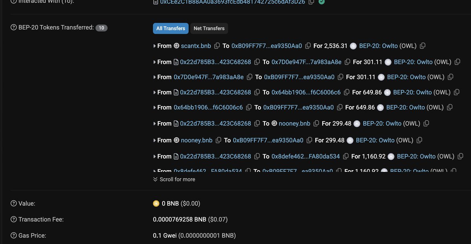This screenshot has width=471, height=244.
Task: Copy OWL token address in row from nooney.bnb
Action: coord(419,140)
